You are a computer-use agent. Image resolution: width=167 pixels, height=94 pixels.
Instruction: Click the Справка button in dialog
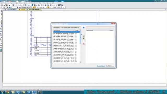tap(110, 66)
